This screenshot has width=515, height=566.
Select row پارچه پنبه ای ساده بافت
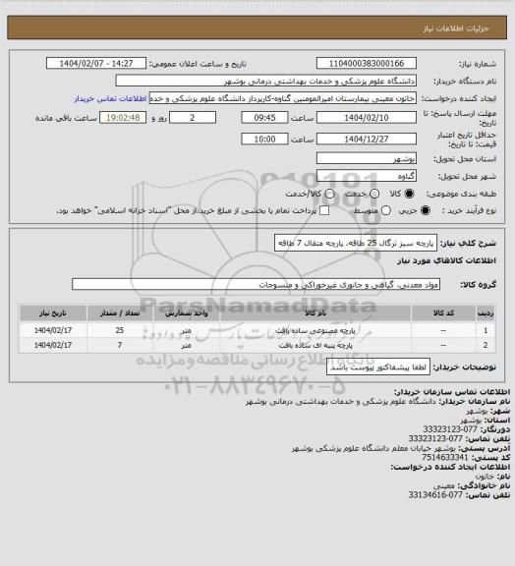(257, 345)
